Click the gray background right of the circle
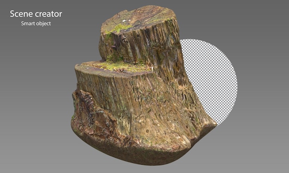 (264, 83)
